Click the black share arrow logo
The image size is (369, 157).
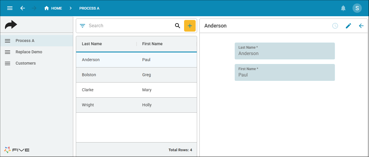(x=11, y=25)
